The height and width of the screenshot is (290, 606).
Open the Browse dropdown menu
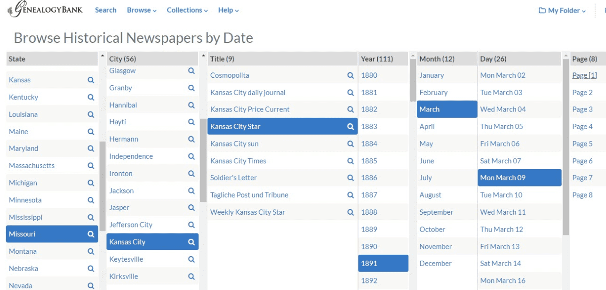[x=142, y=10]
